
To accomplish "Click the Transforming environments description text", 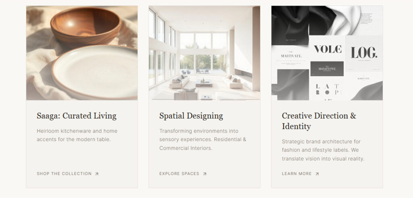I will [203, 139].
